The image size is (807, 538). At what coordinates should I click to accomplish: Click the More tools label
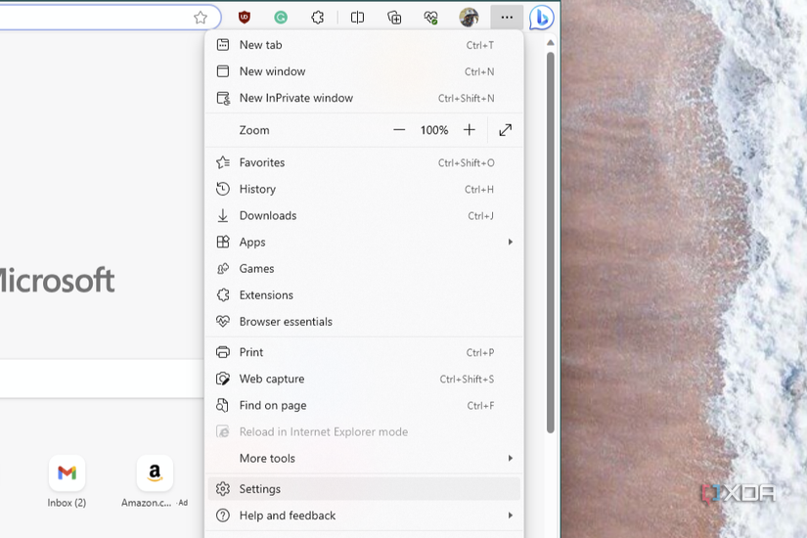[x=267, y=458]
